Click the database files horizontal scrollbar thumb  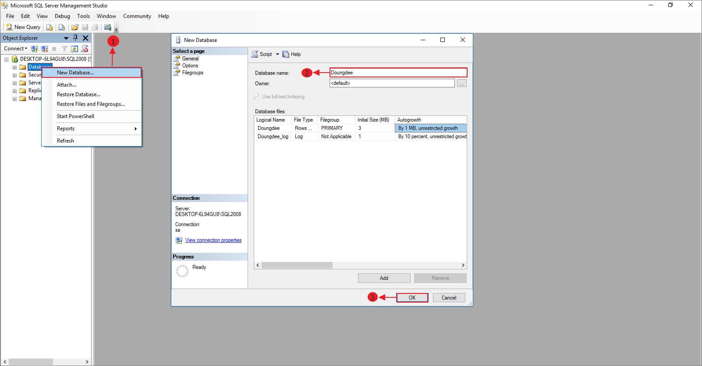(x=297, y=265)
